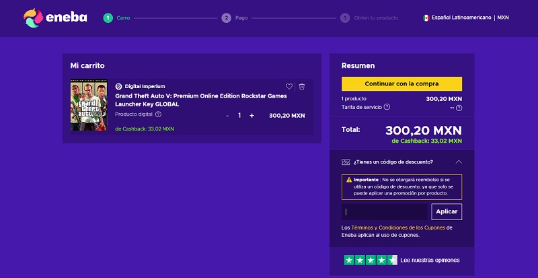Open the Producto digital help icon
The image size is (538, 278).
pyautogui.click(x=158, y=114)
